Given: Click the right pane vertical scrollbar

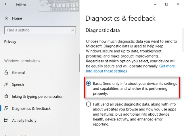Looking at the screenshot, I should [x=183, y=40].
